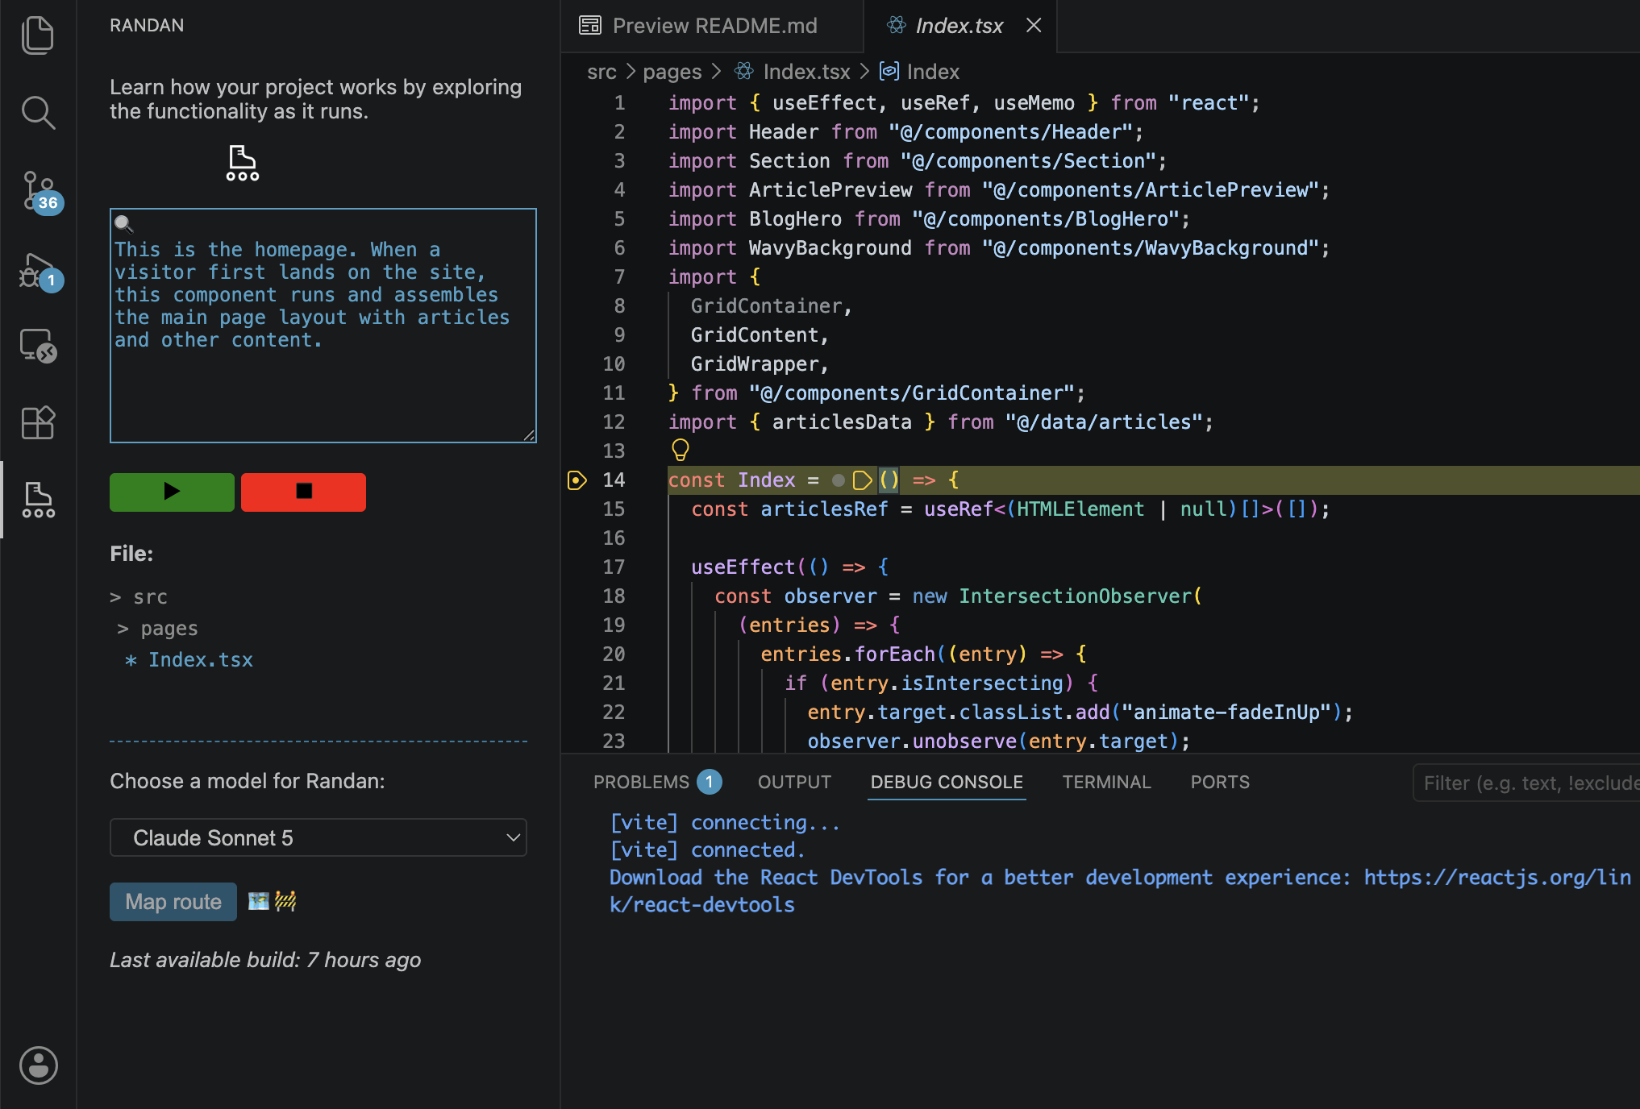Click the Index symbol icon in breadcrumb

pyautogui.click(x=889, y=72)
